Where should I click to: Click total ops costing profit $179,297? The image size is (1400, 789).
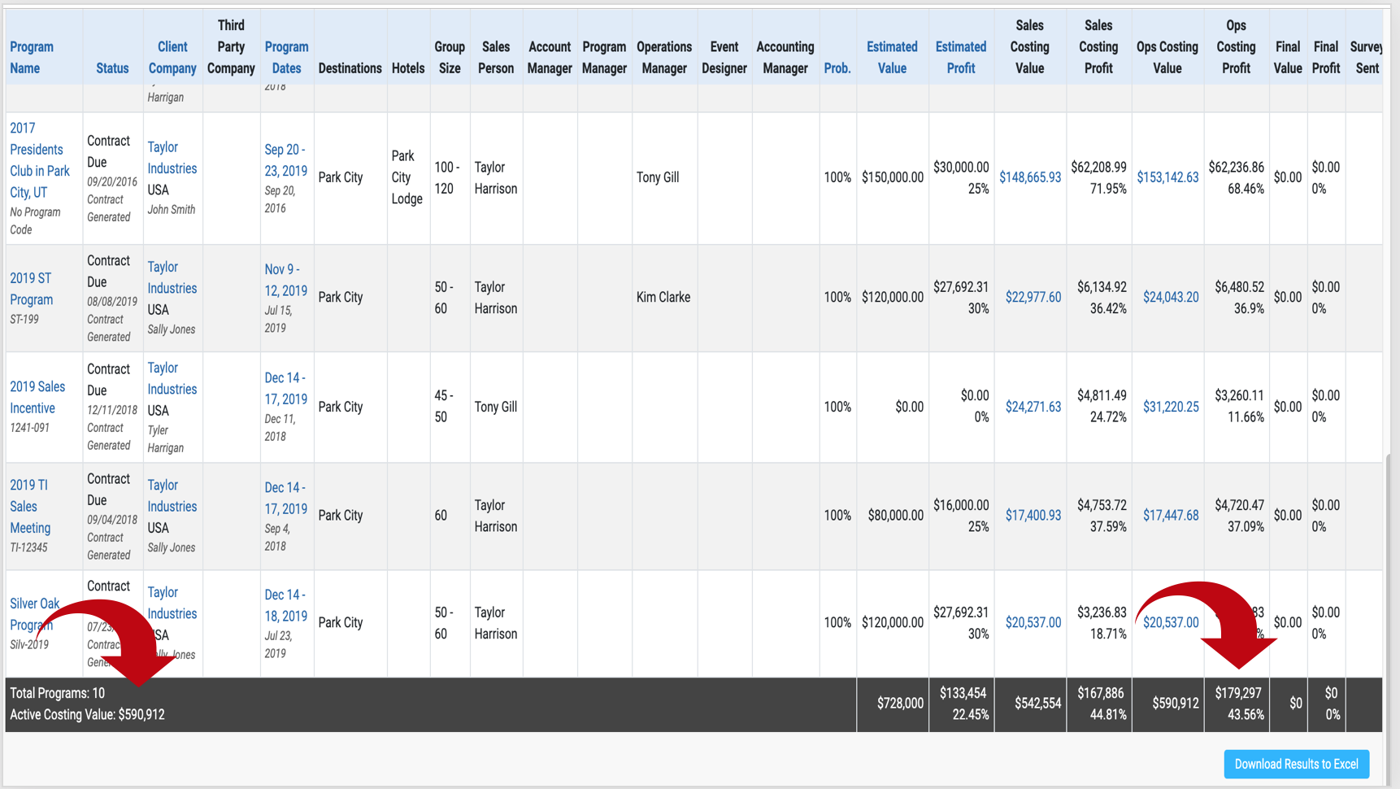coord(1238,693)
